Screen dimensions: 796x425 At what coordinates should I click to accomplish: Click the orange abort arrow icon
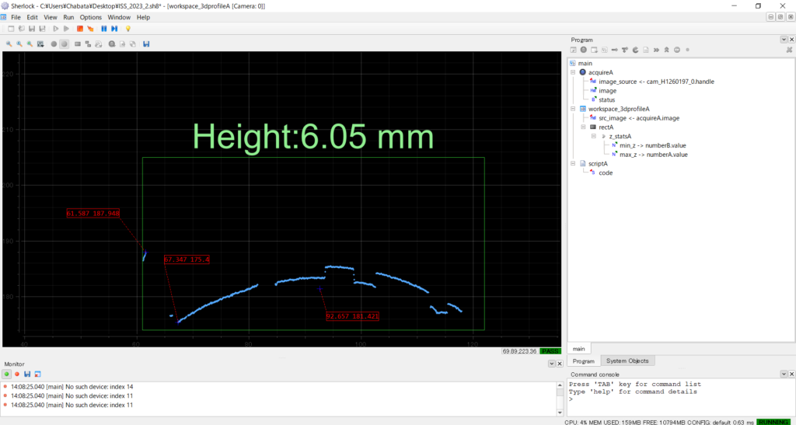point(90,29)
